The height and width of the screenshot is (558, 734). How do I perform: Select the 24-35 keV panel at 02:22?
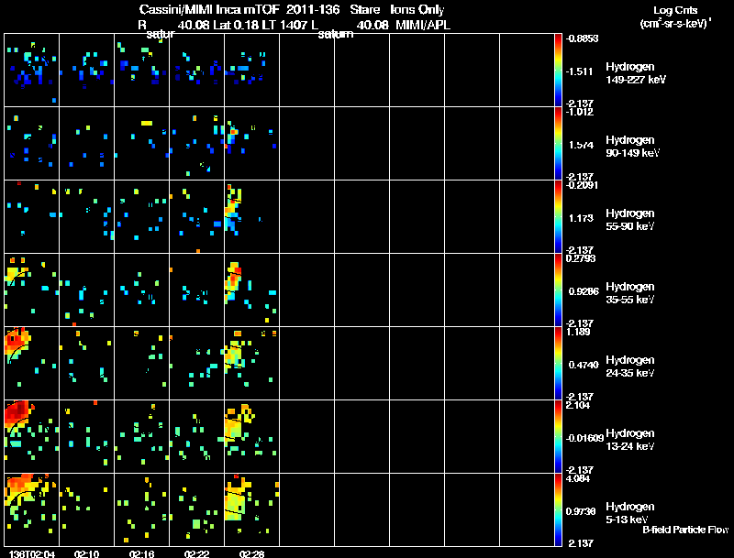click(x=196, y=363)
